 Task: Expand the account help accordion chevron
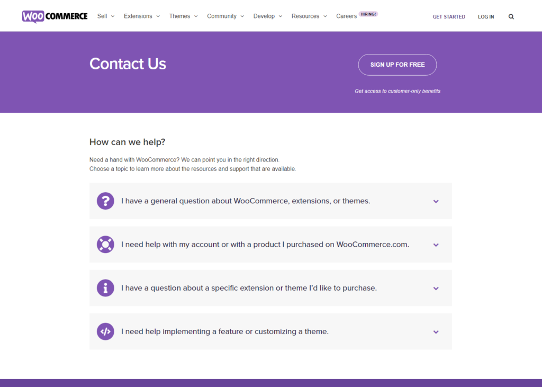point(436,245)
